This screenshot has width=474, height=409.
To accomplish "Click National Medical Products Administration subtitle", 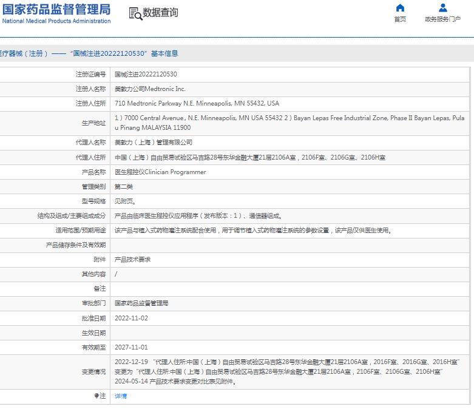I will click(x=56, y=21).
